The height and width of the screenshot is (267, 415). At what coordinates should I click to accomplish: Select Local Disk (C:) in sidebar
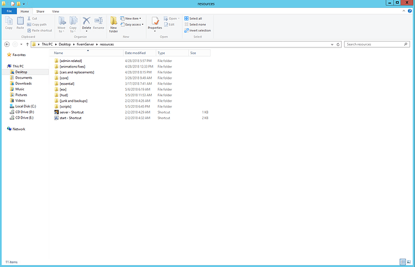(23, 106)
